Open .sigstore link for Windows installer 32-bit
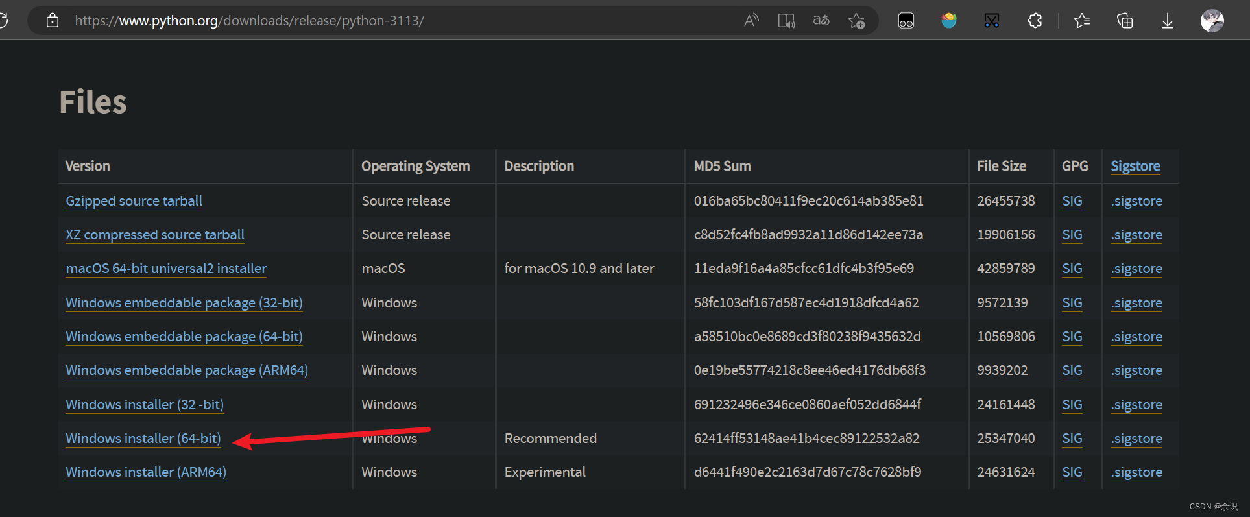The image size is (1250, 517). coord(1136,405)
